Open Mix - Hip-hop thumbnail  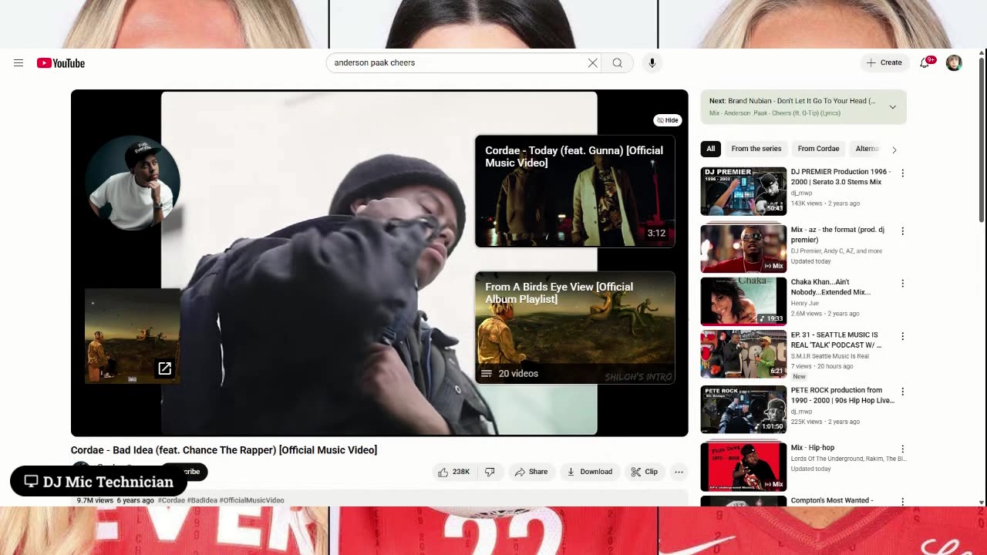(x=743, y=466)
